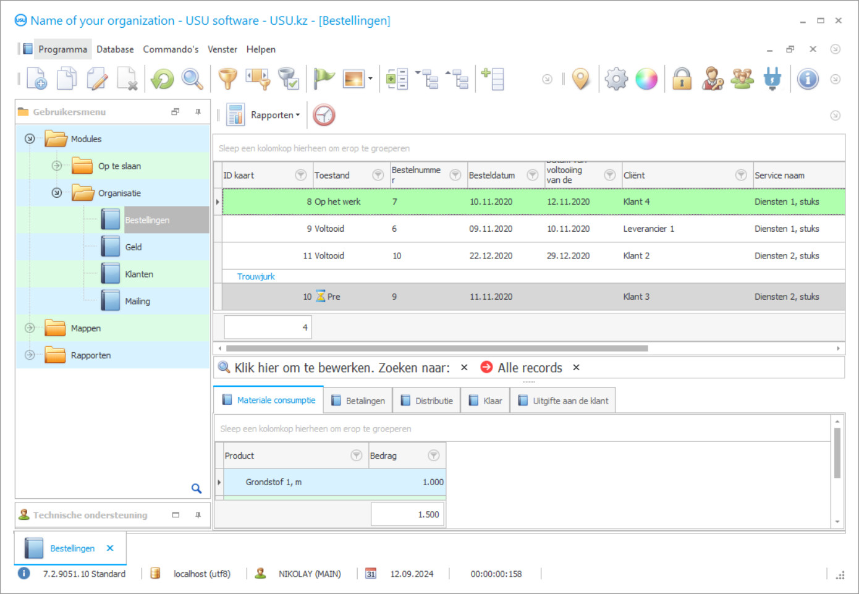Open the settings gear icon
Screen dimensions: 859x594
(616, 79)
